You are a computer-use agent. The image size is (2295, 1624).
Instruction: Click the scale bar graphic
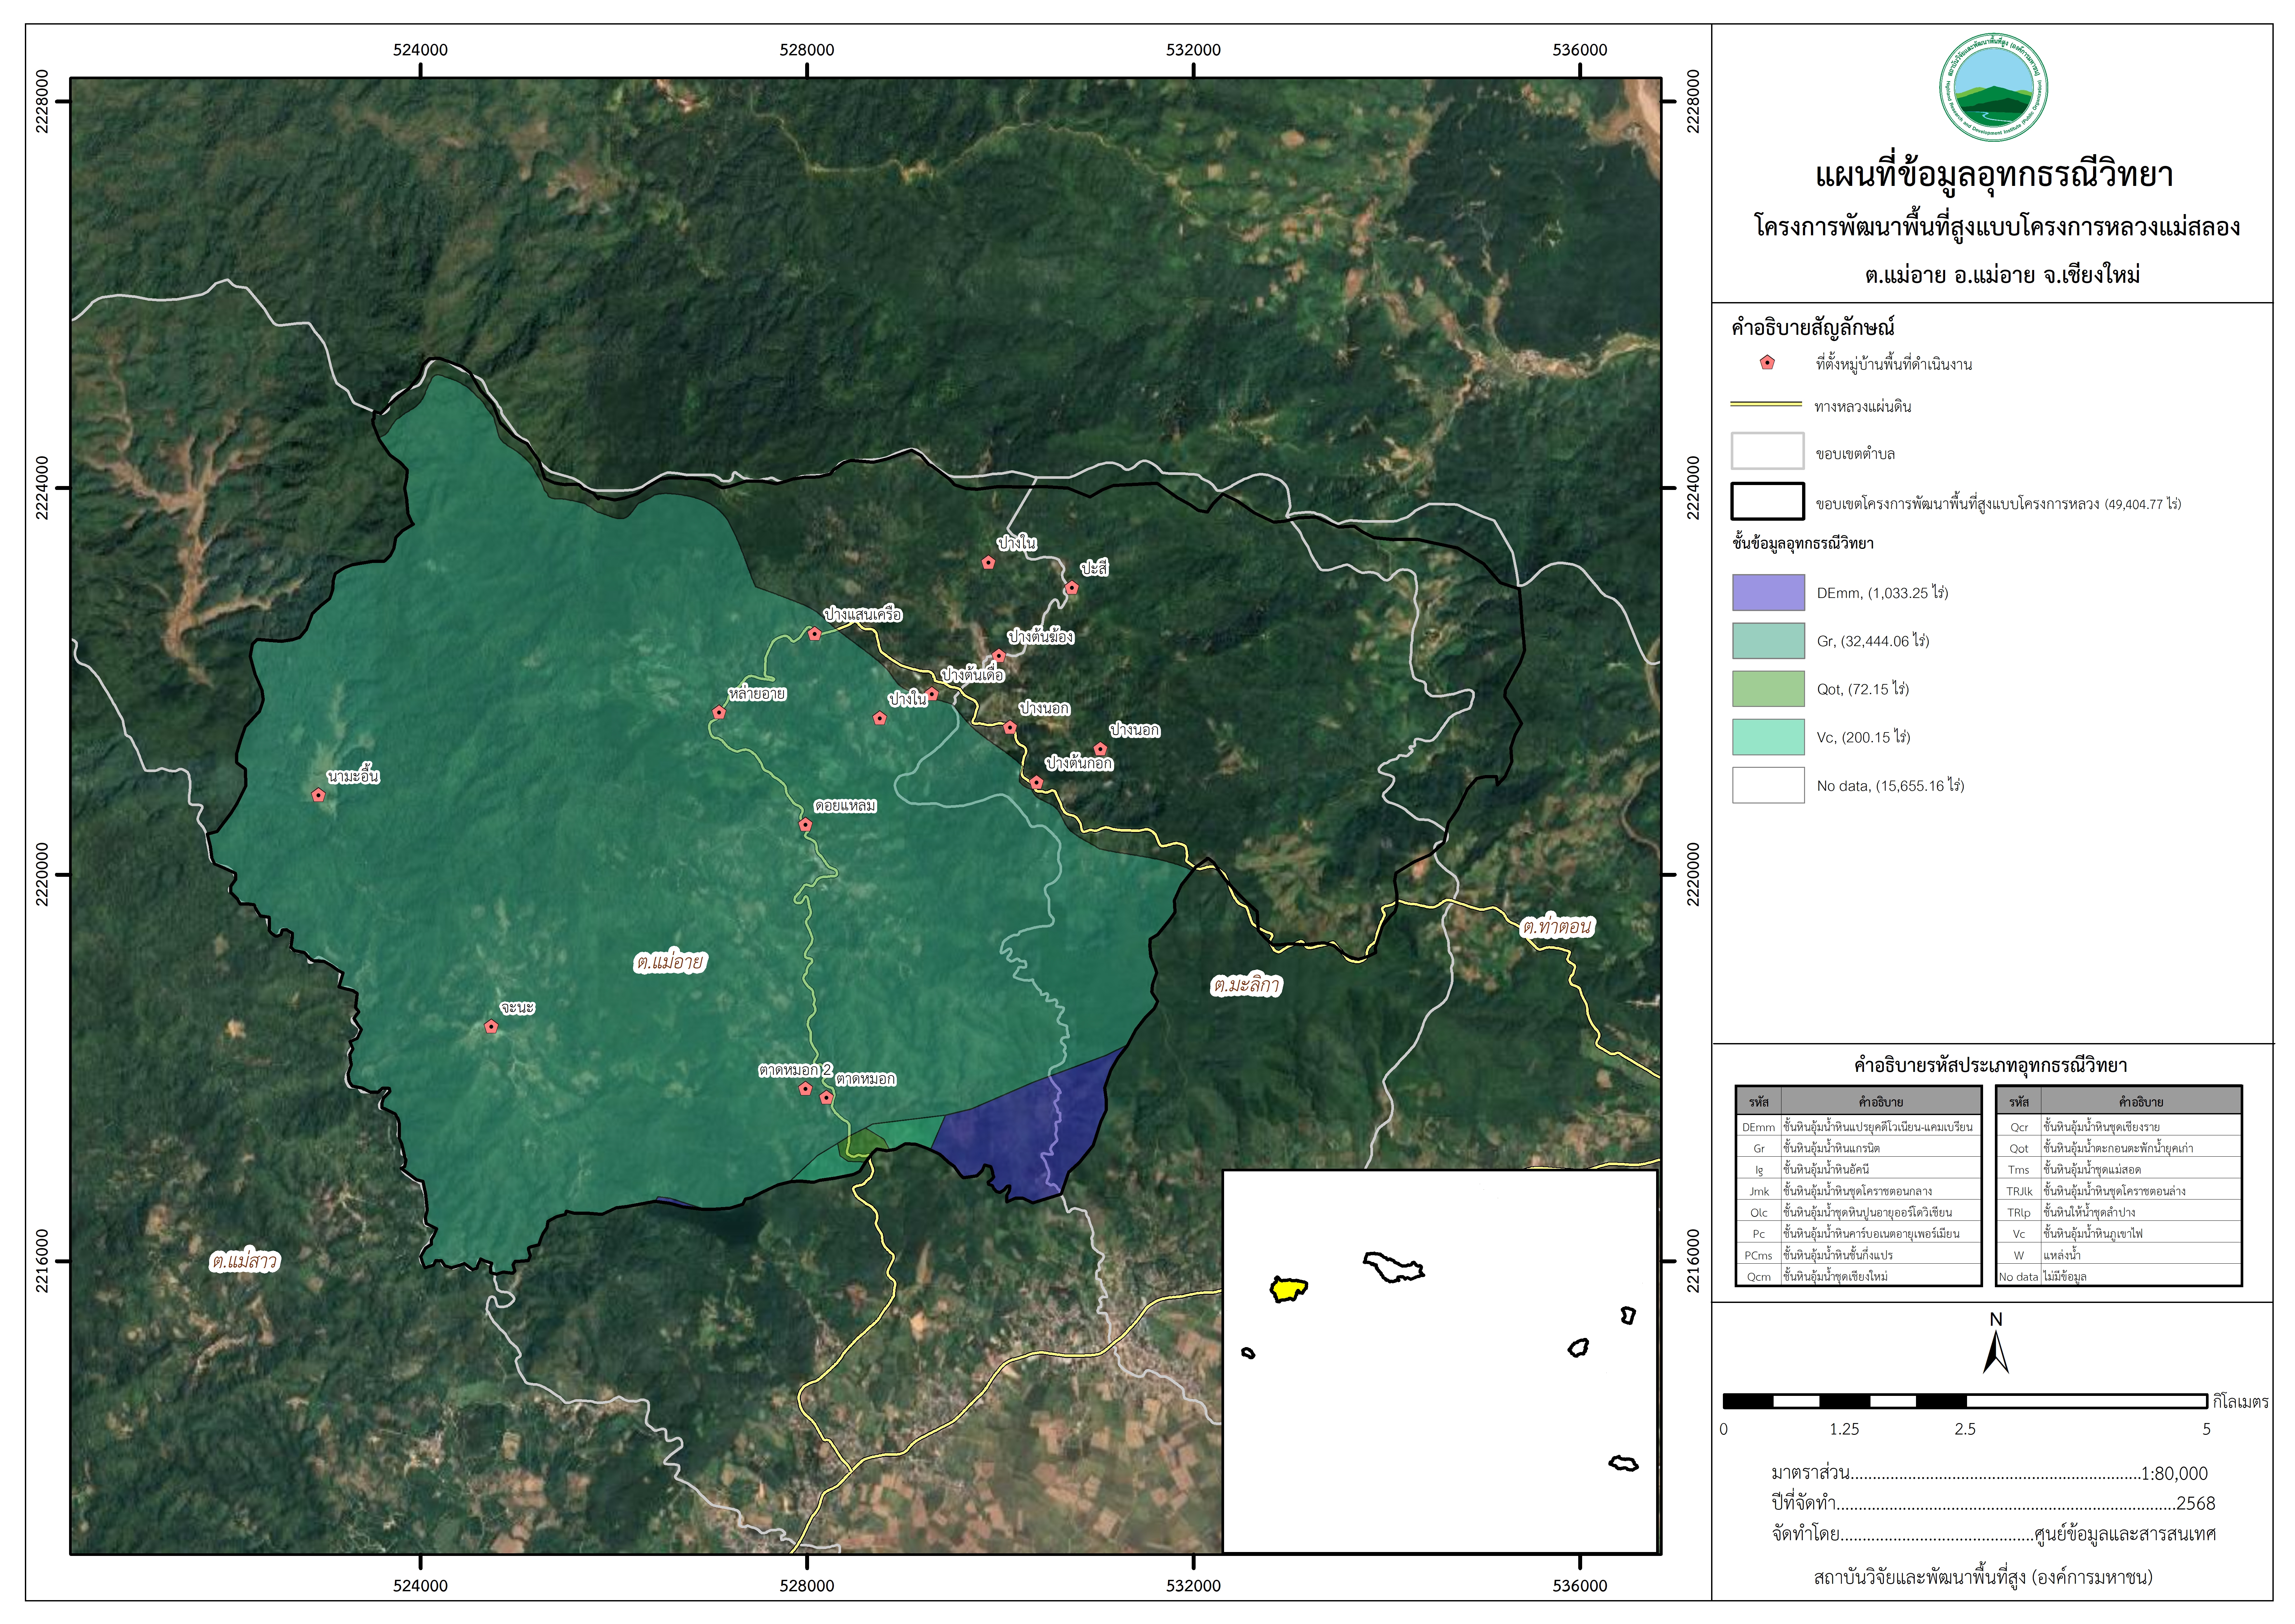point(1965,1401)
